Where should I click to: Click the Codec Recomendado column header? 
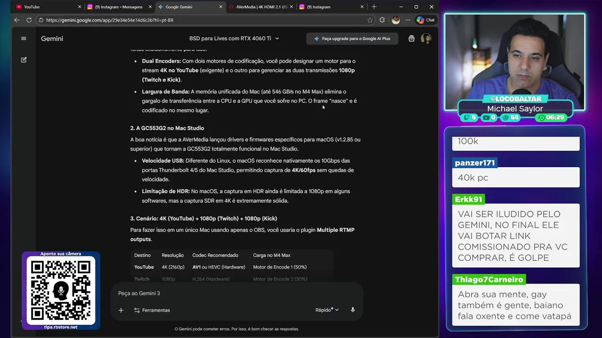pos(215,255)
